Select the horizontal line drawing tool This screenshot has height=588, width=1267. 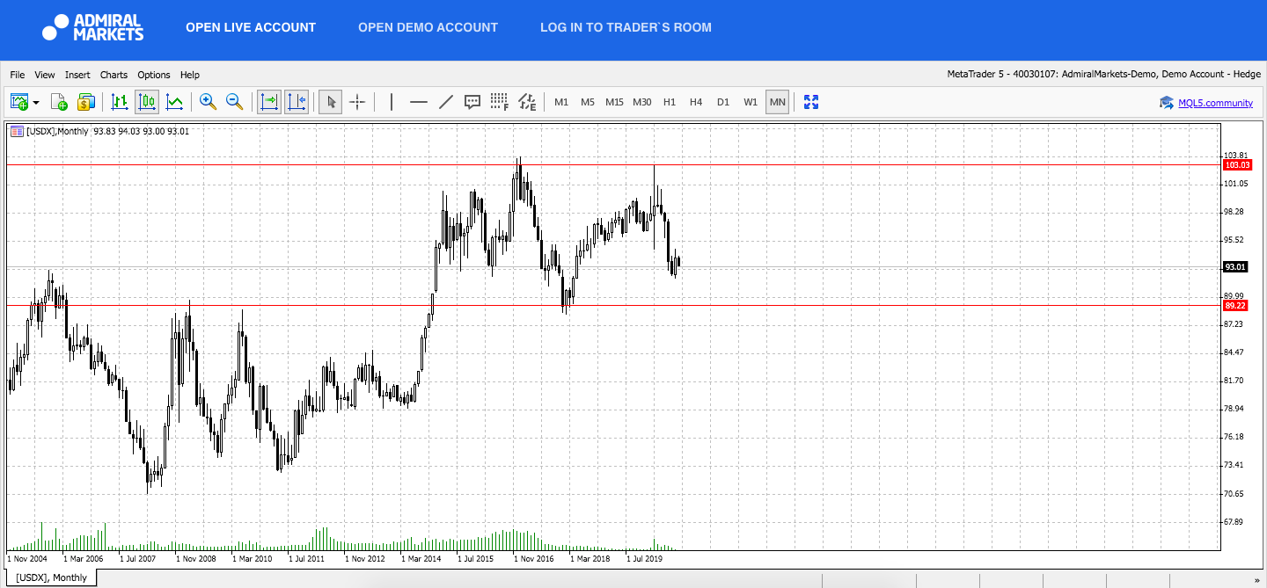(x=419, y=102)
